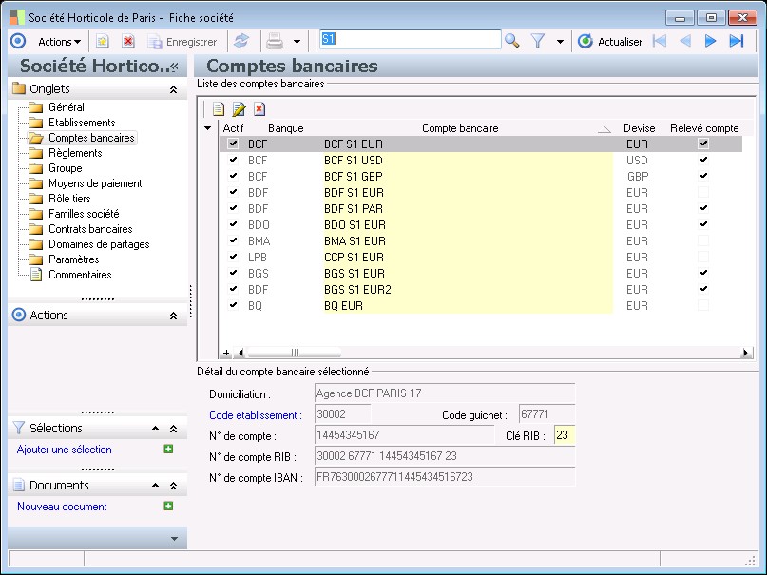This screenshot has height=575, width=767.
Task: Toggle Relevé compte for BQ EUR
Action: pyautogui.click(x=703, y=306)
